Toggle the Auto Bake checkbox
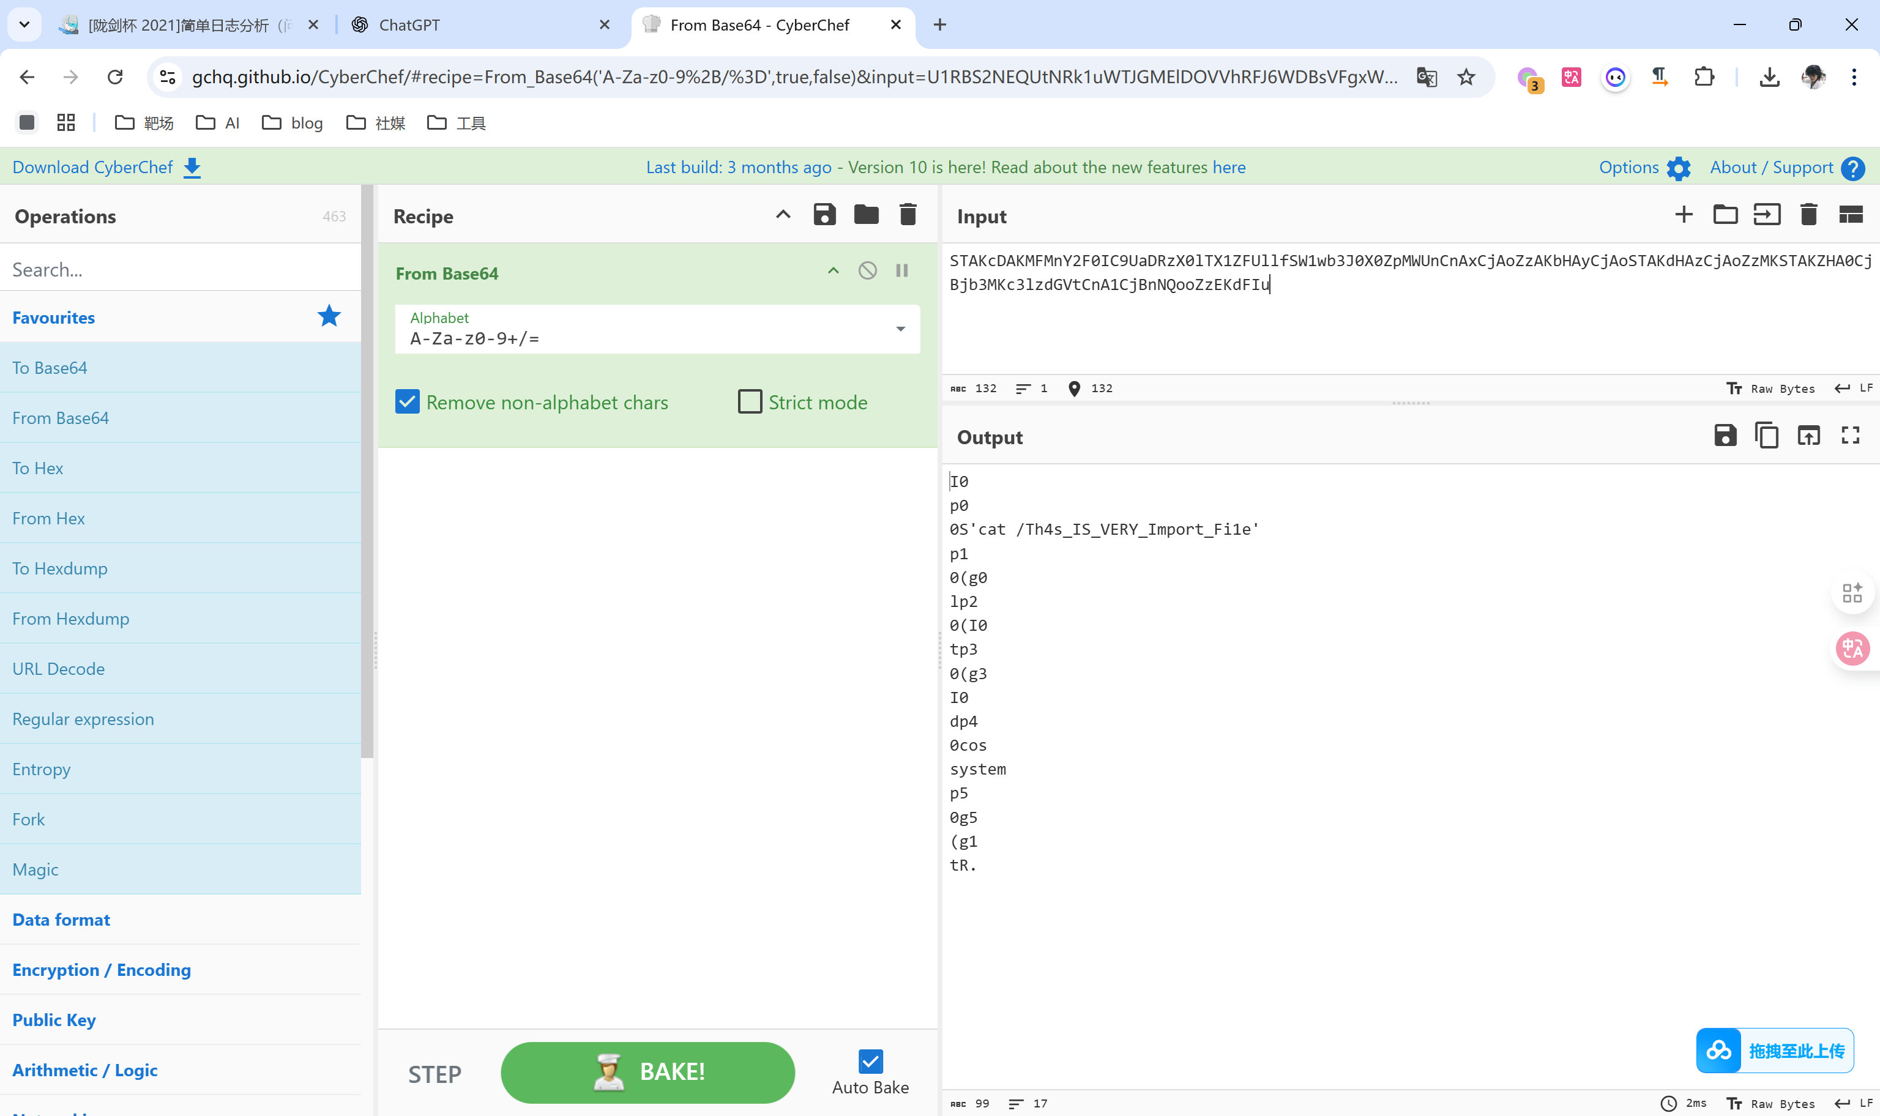The width and height of the screenshot is (1880, 1116). 870,1061
